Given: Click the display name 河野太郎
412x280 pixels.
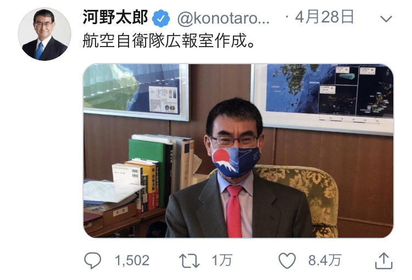Looking at the screenshot, I should point(115,18).
